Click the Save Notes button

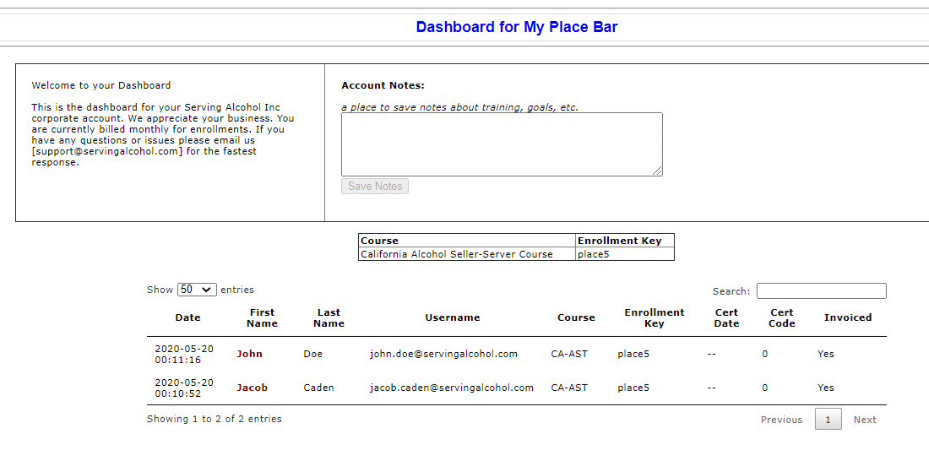(375, 186)
